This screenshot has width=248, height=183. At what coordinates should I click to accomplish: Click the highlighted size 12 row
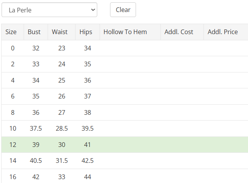click(125, 145)
